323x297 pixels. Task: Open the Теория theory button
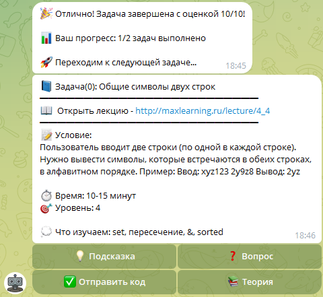pos(250,282)
